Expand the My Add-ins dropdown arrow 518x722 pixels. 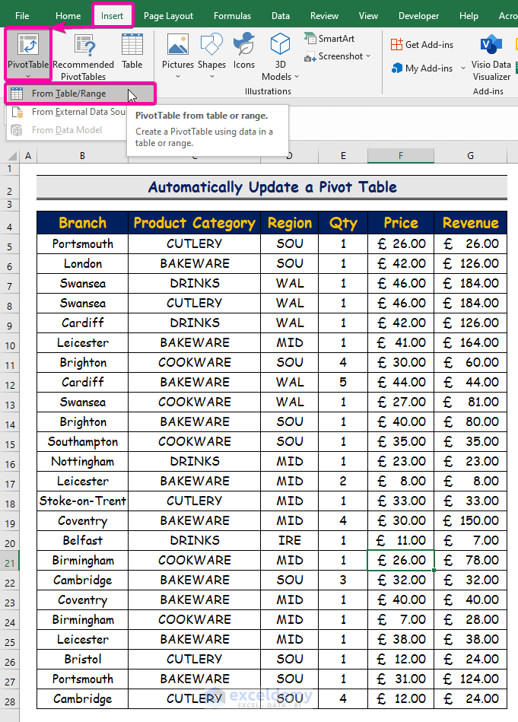tap(462, 68)
